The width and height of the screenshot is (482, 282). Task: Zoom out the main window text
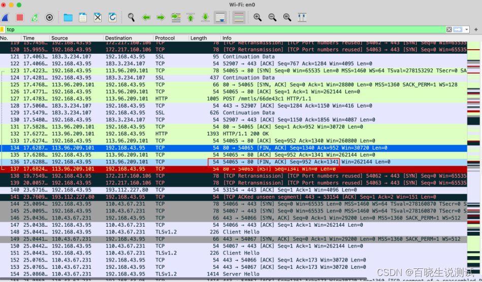272,17
